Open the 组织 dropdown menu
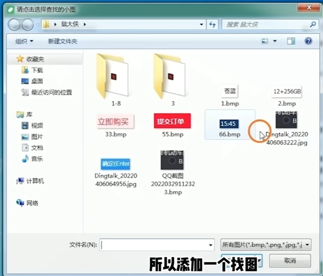Image resolution: width=323 pixels, height=276 pixels. point(24,41)
